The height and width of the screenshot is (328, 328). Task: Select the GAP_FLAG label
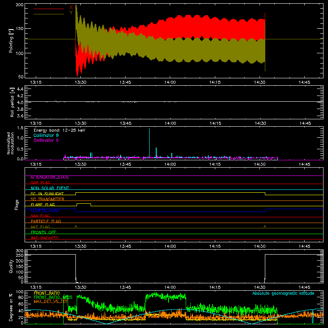[x=40, y=182]
